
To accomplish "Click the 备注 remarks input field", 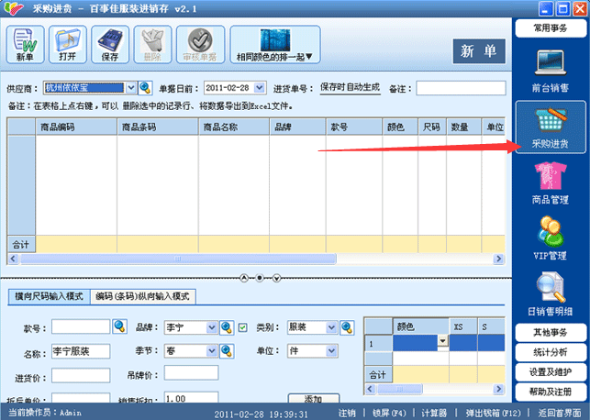I will click(461, 88).
